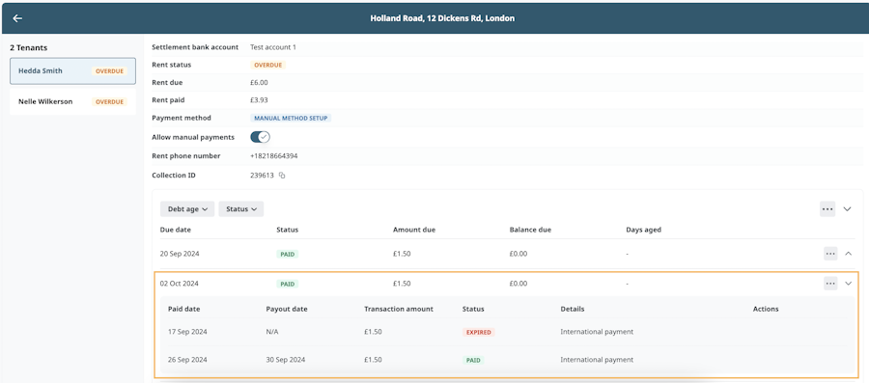Image resolution: width=869 pixels, height=383 pixels.
Task: Select tenant Hedda Smith
Action: coord(72,70)
